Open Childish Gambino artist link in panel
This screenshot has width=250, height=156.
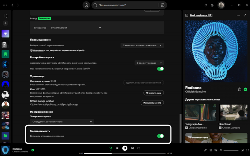[196, 92]
